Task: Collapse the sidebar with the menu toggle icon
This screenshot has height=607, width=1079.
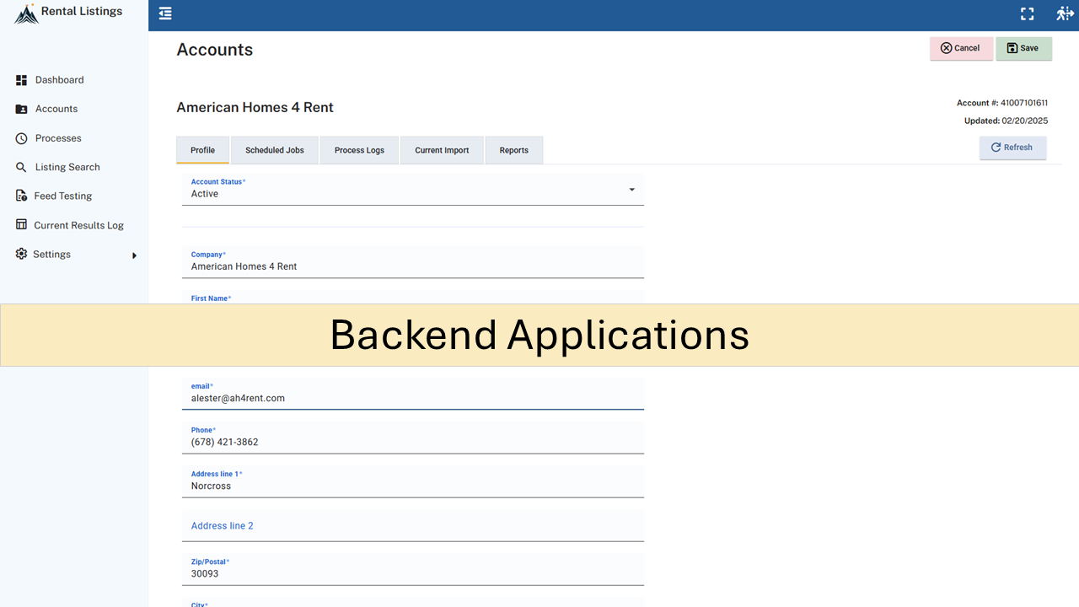Action: (x=165, y=13)
